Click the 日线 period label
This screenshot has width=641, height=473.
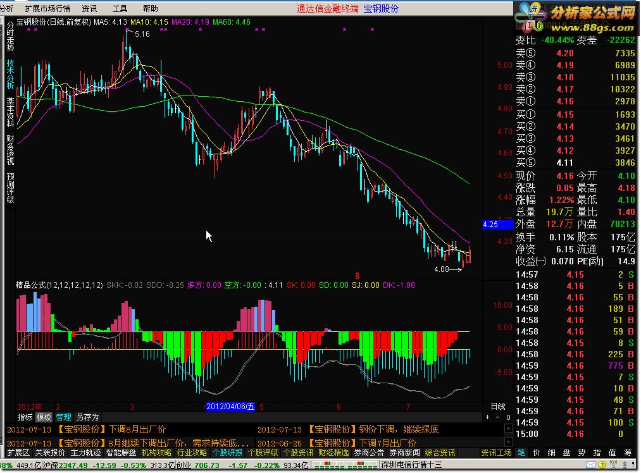498,406
